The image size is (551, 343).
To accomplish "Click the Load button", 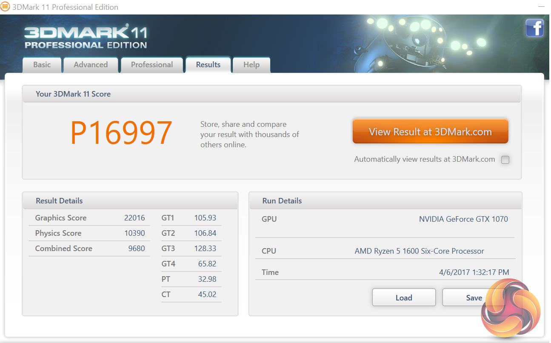I will pos(404,297).
